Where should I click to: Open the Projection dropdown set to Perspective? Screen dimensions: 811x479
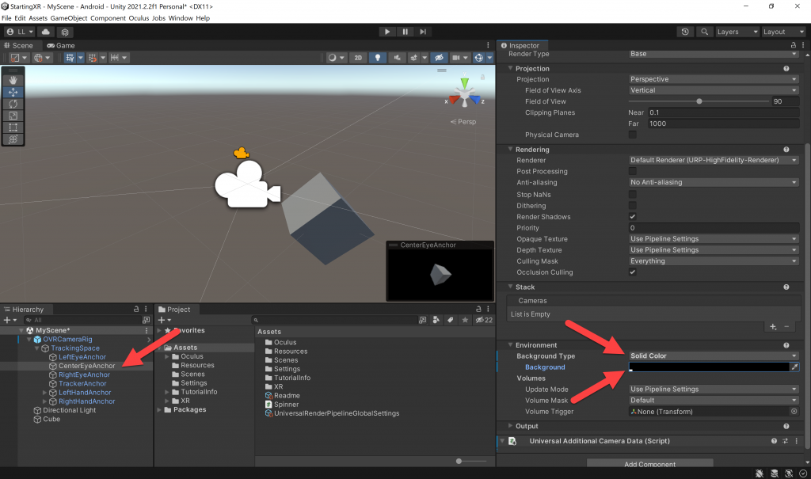click(714, 79)
